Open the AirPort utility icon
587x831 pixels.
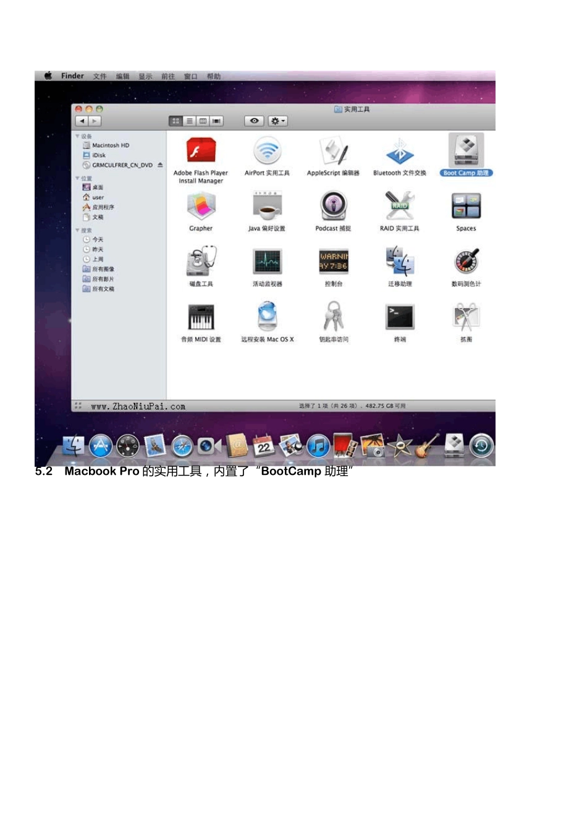(267, 151)
